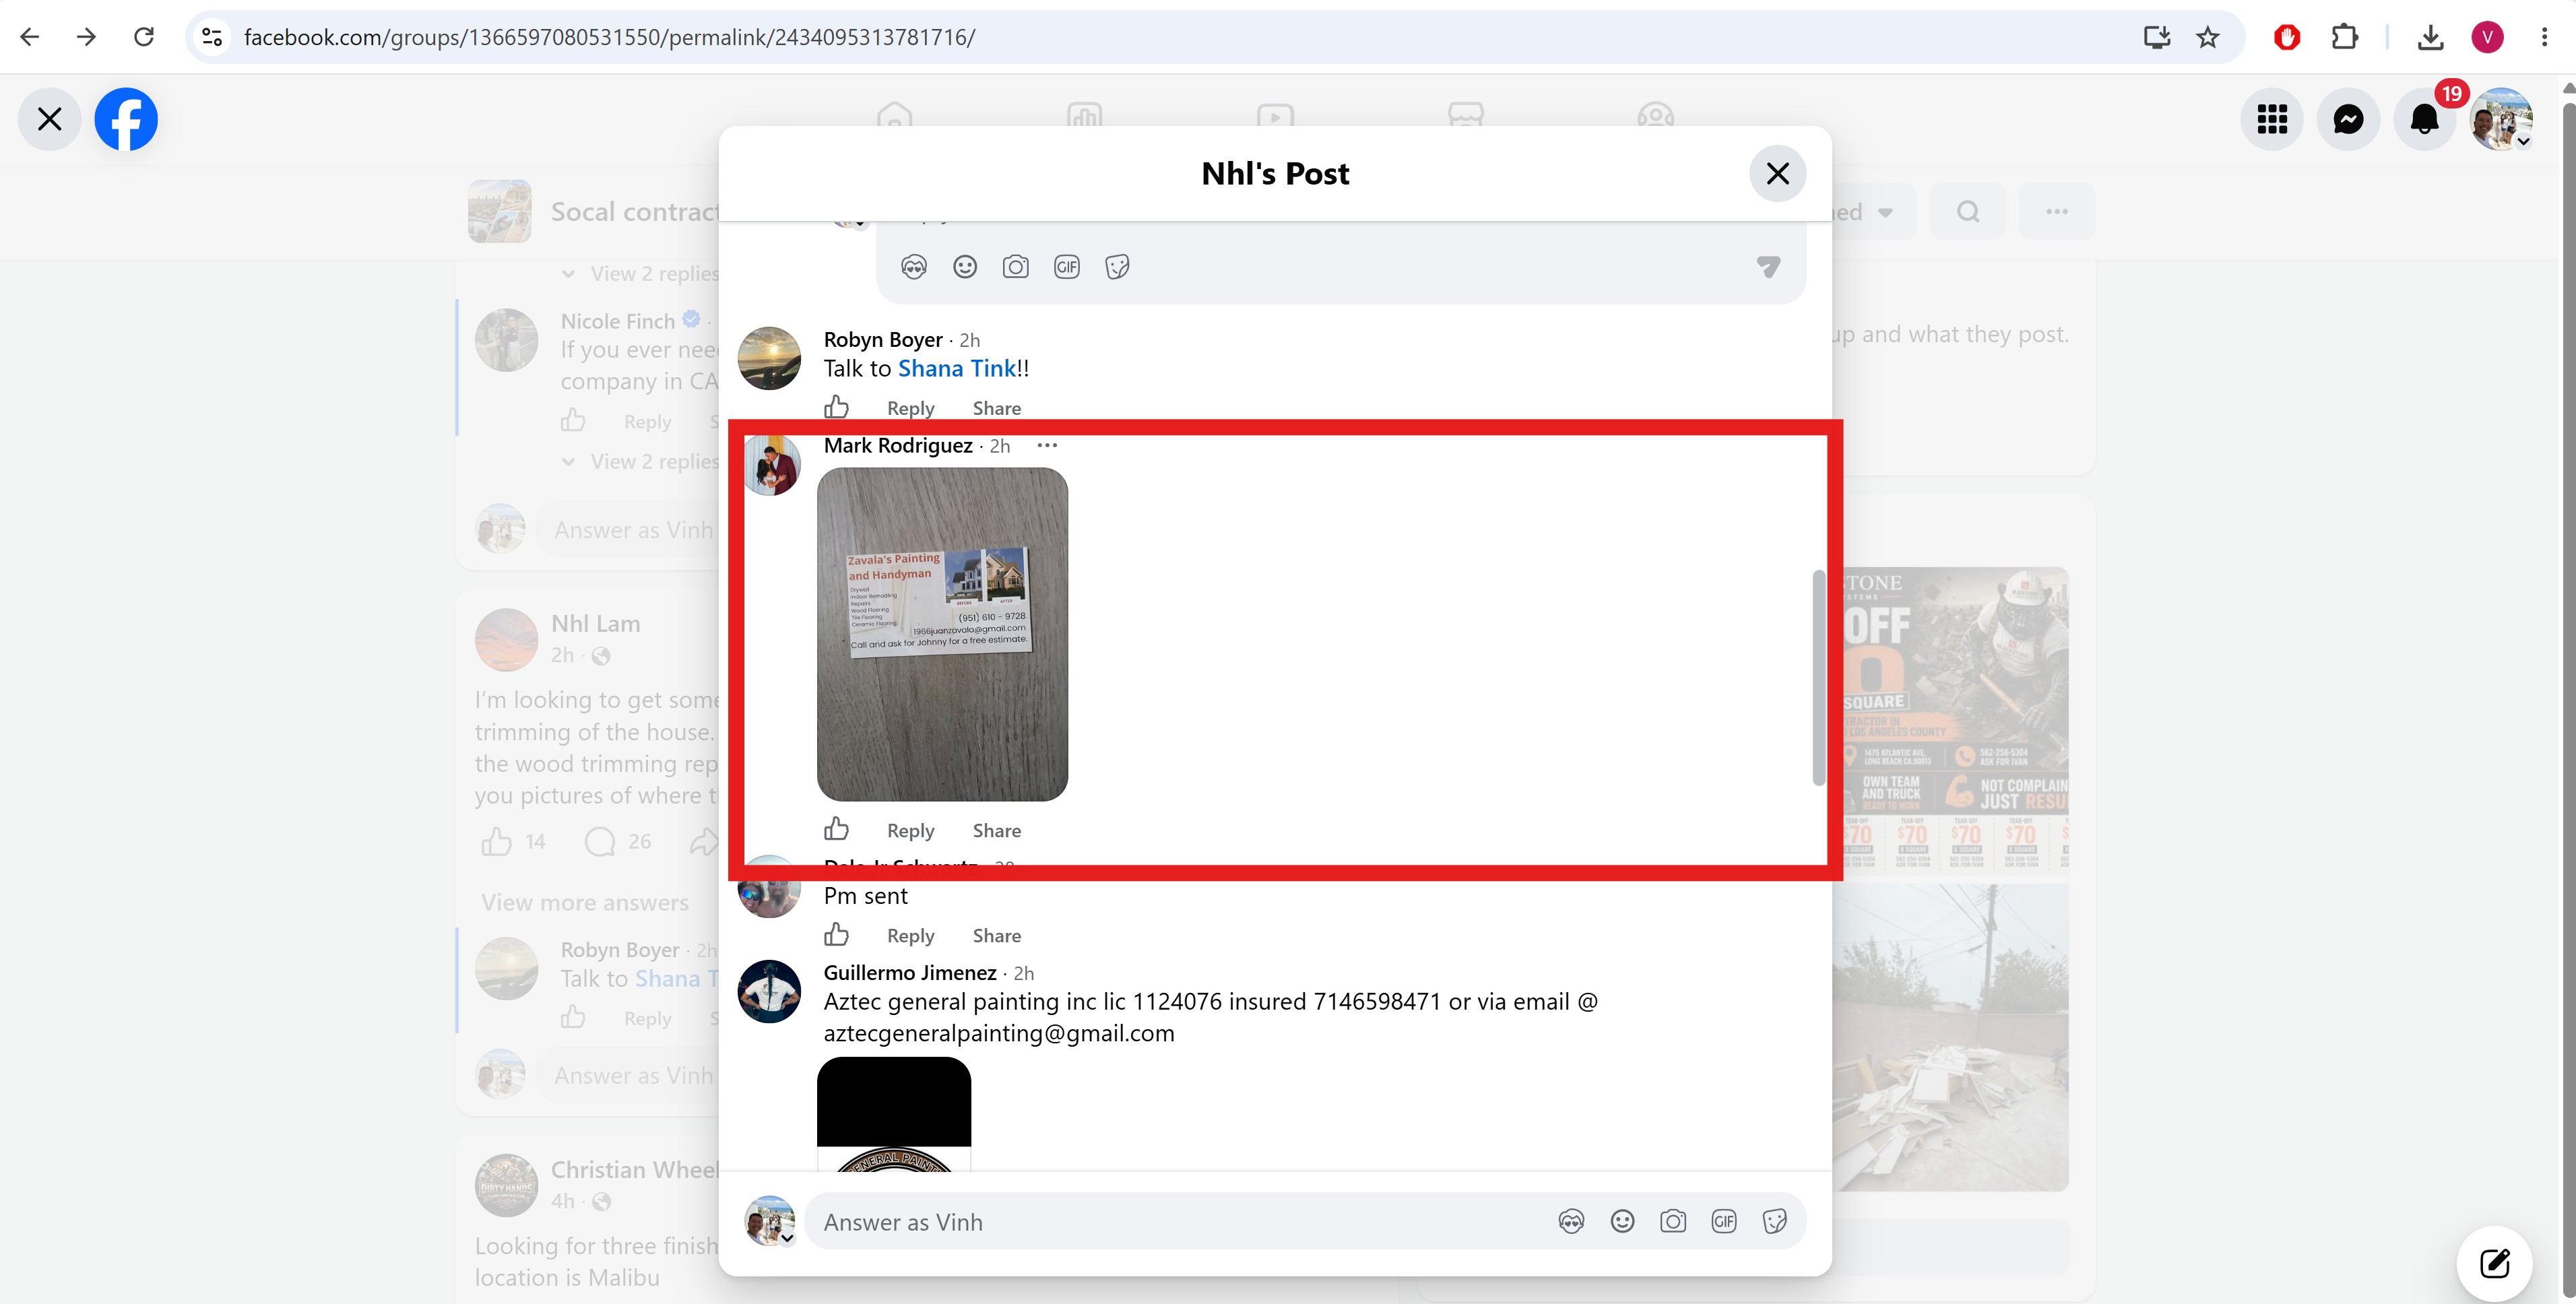
Task: Like Mark Rodriguez's comment
Action: tap(836, 829)
